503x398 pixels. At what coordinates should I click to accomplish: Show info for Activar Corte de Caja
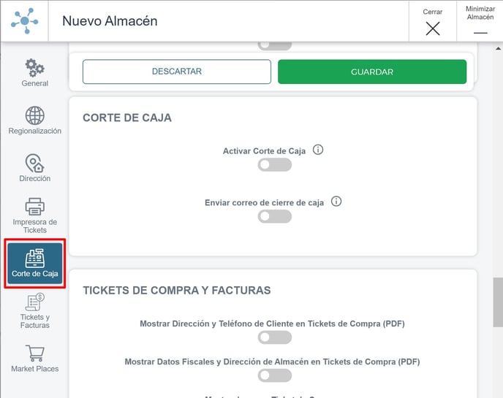point(318,150)
